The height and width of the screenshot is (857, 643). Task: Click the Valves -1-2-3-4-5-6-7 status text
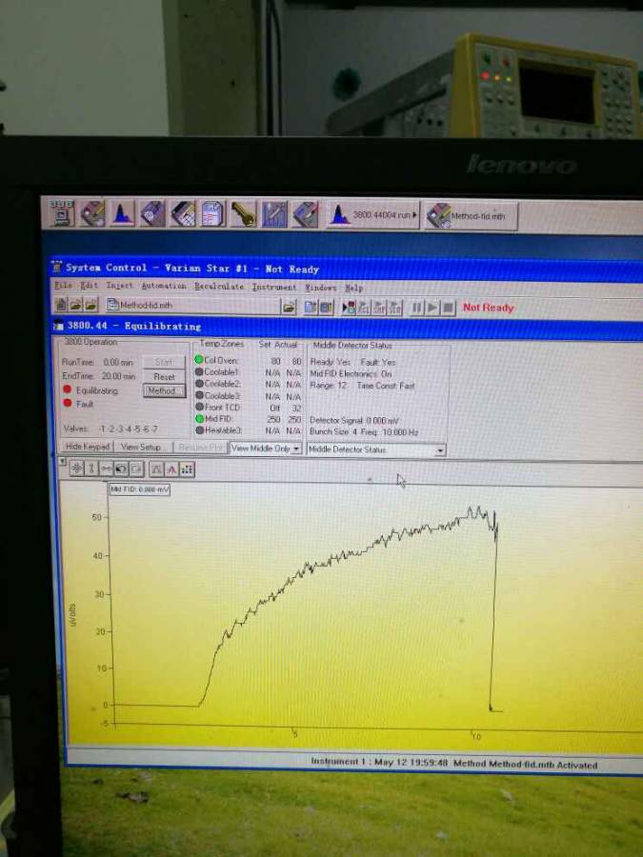click(x=111, y=429)
